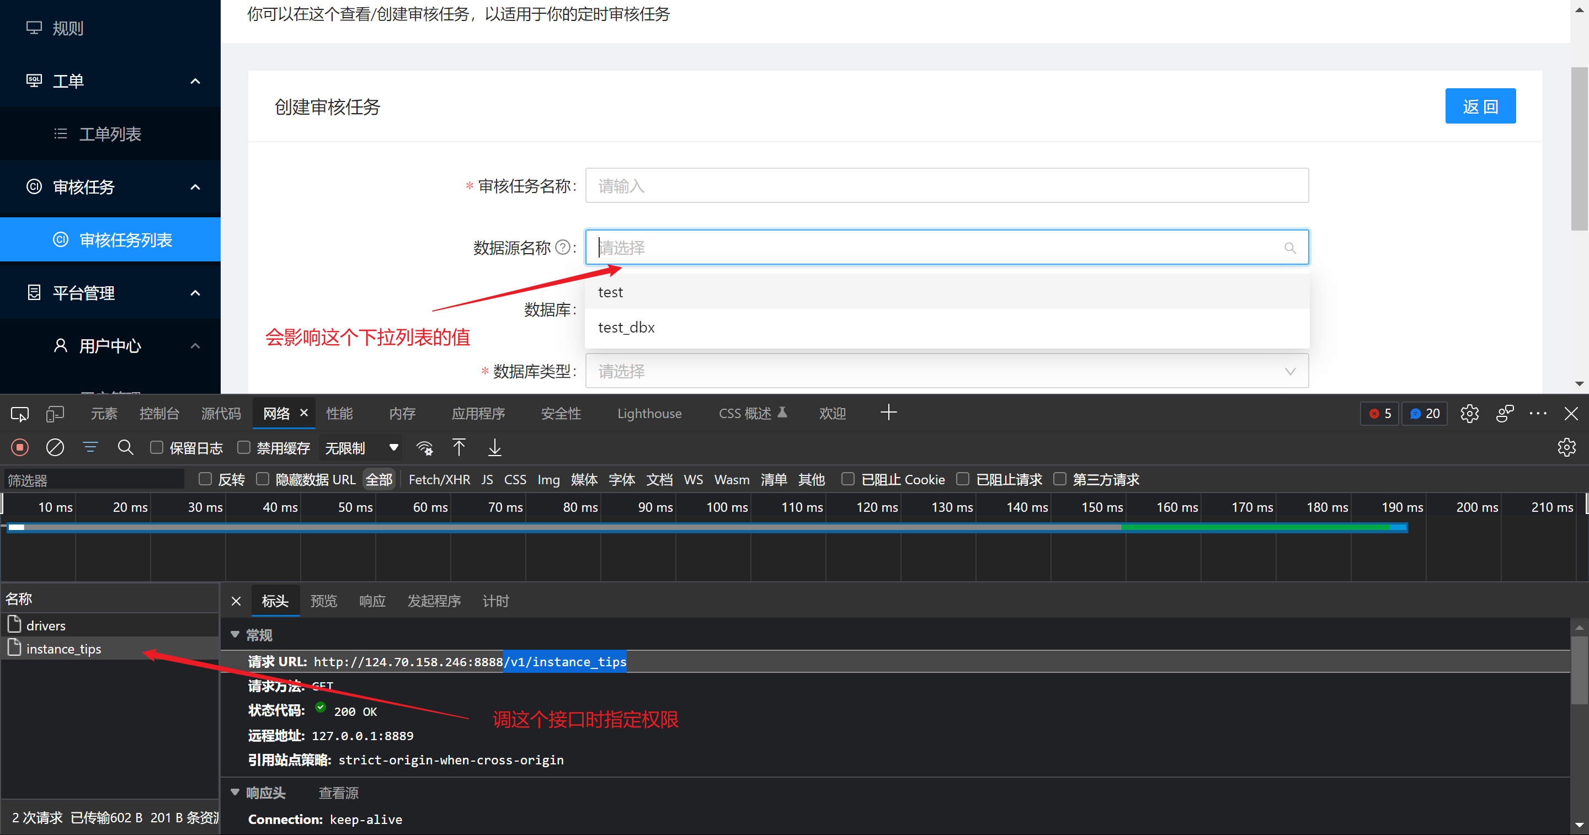Select drivers request row
1589x835 pixels.
pos(110,625)
